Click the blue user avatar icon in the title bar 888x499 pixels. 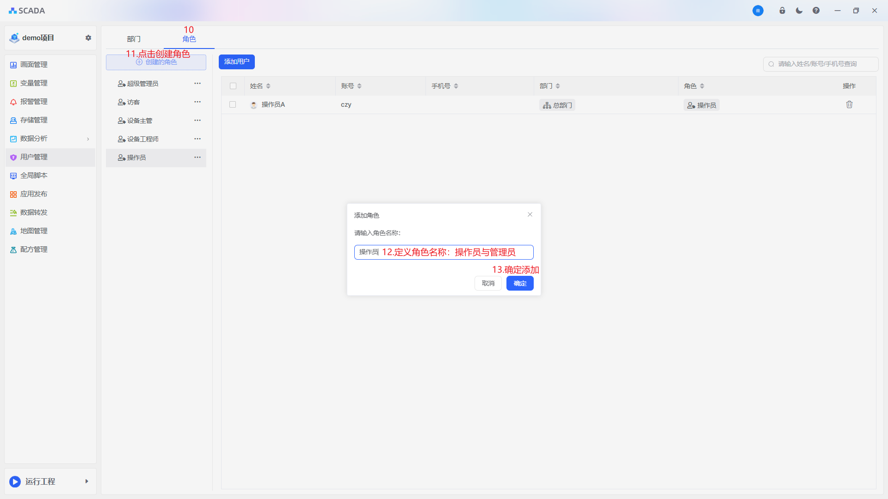pyautogui.click(x=758, y=11)
